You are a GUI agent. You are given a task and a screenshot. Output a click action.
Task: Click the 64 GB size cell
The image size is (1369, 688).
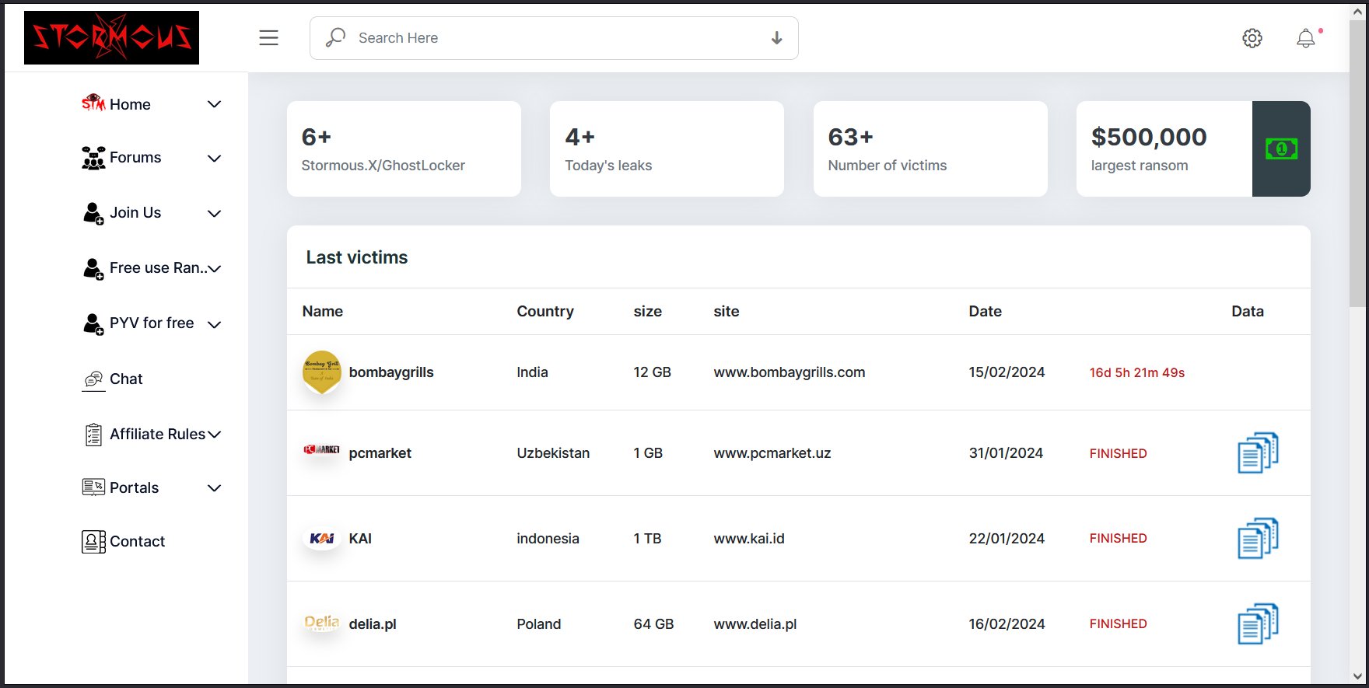[x=653, y=624]
